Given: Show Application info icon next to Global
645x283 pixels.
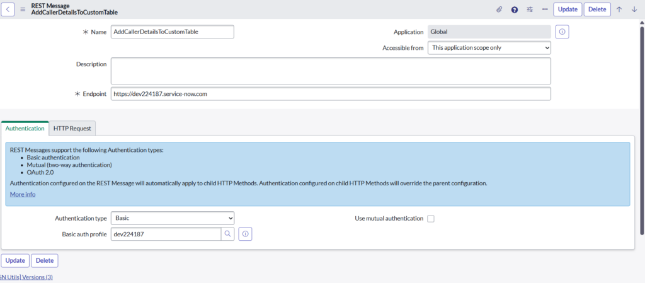Looking at the screenshot, I should pyautogui.click(x=562, y=32).
